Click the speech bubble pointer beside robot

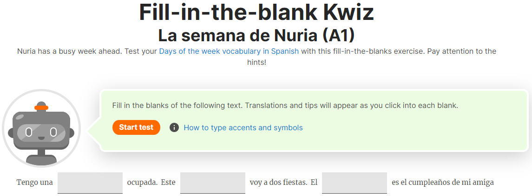94,131
